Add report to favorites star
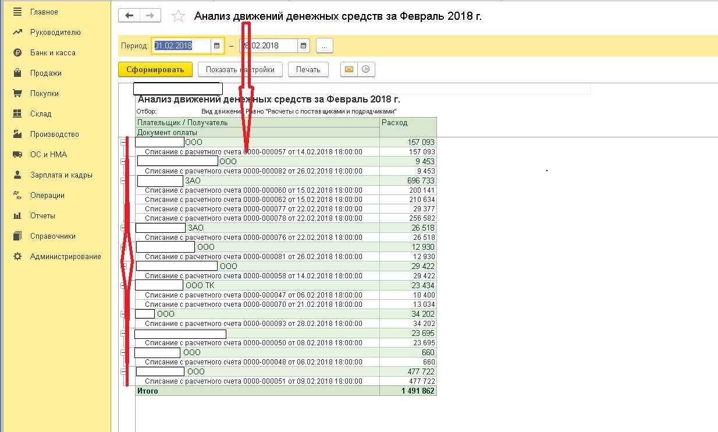Screen dimensions: 718x432 178,16
